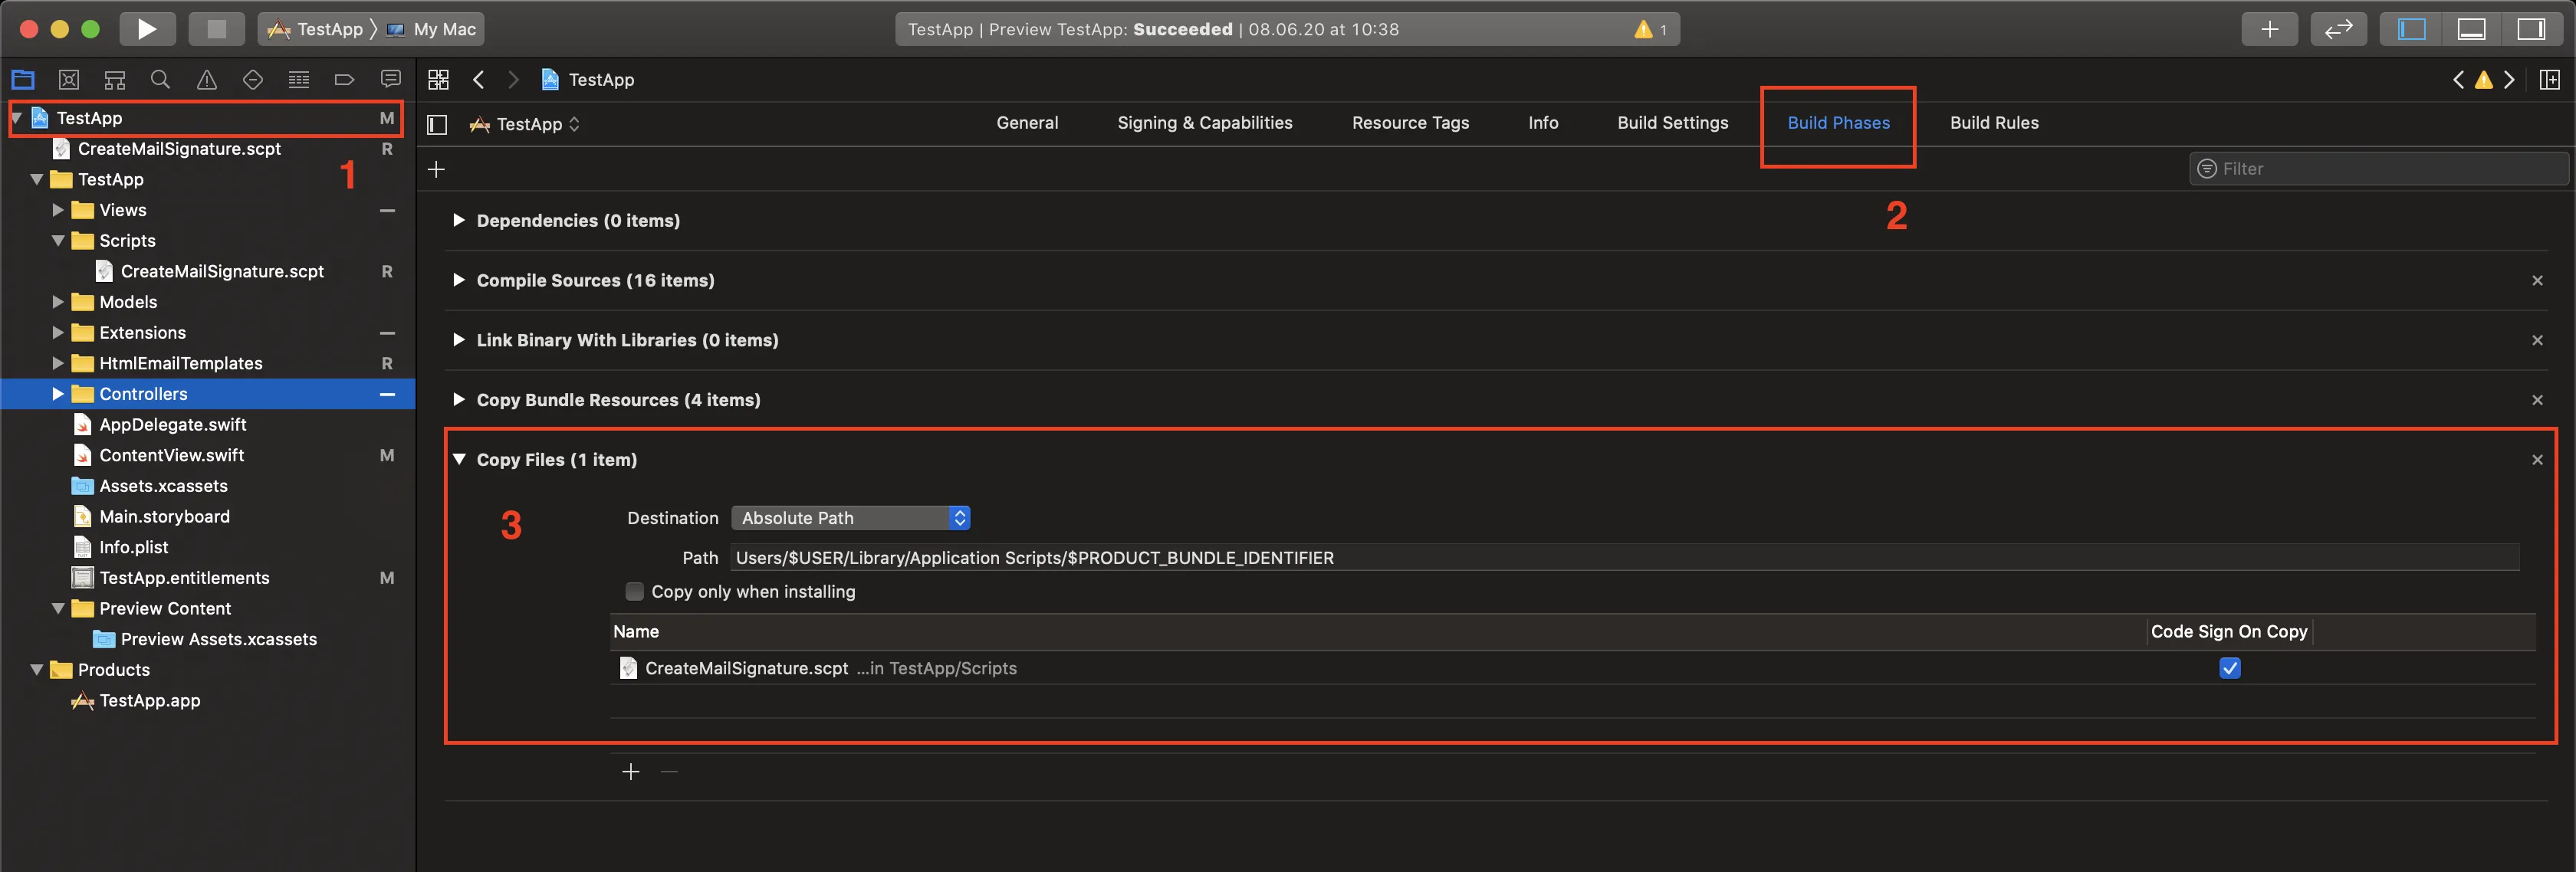Show the Source Control navigator icon
Screen dimensions: 2576x872
(x=69, y=80)
